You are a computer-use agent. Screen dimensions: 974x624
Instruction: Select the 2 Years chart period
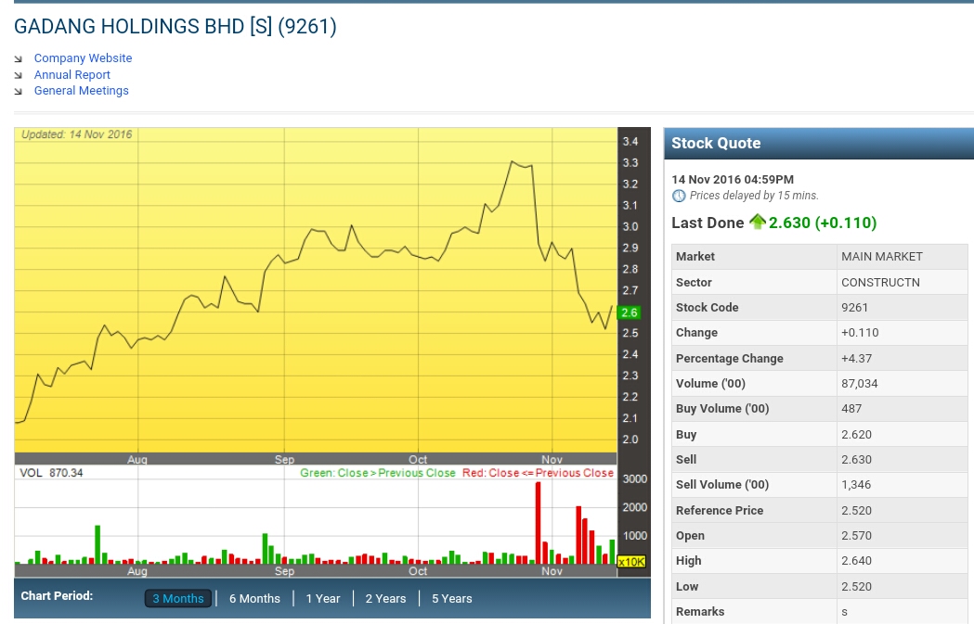(385, 599)
